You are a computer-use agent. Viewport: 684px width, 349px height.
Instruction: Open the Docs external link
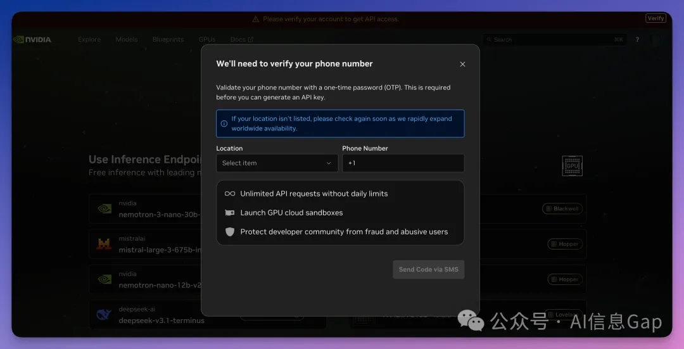tap(242, 39)
